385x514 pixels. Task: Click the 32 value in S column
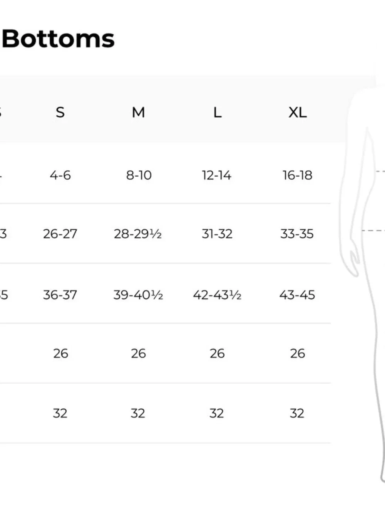(x=60, y=413)
